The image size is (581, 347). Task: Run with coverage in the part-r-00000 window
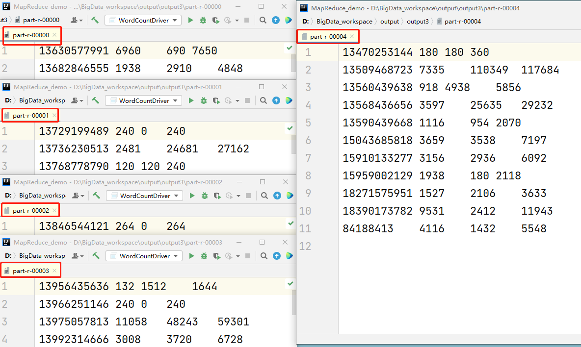tap(215, 20)
